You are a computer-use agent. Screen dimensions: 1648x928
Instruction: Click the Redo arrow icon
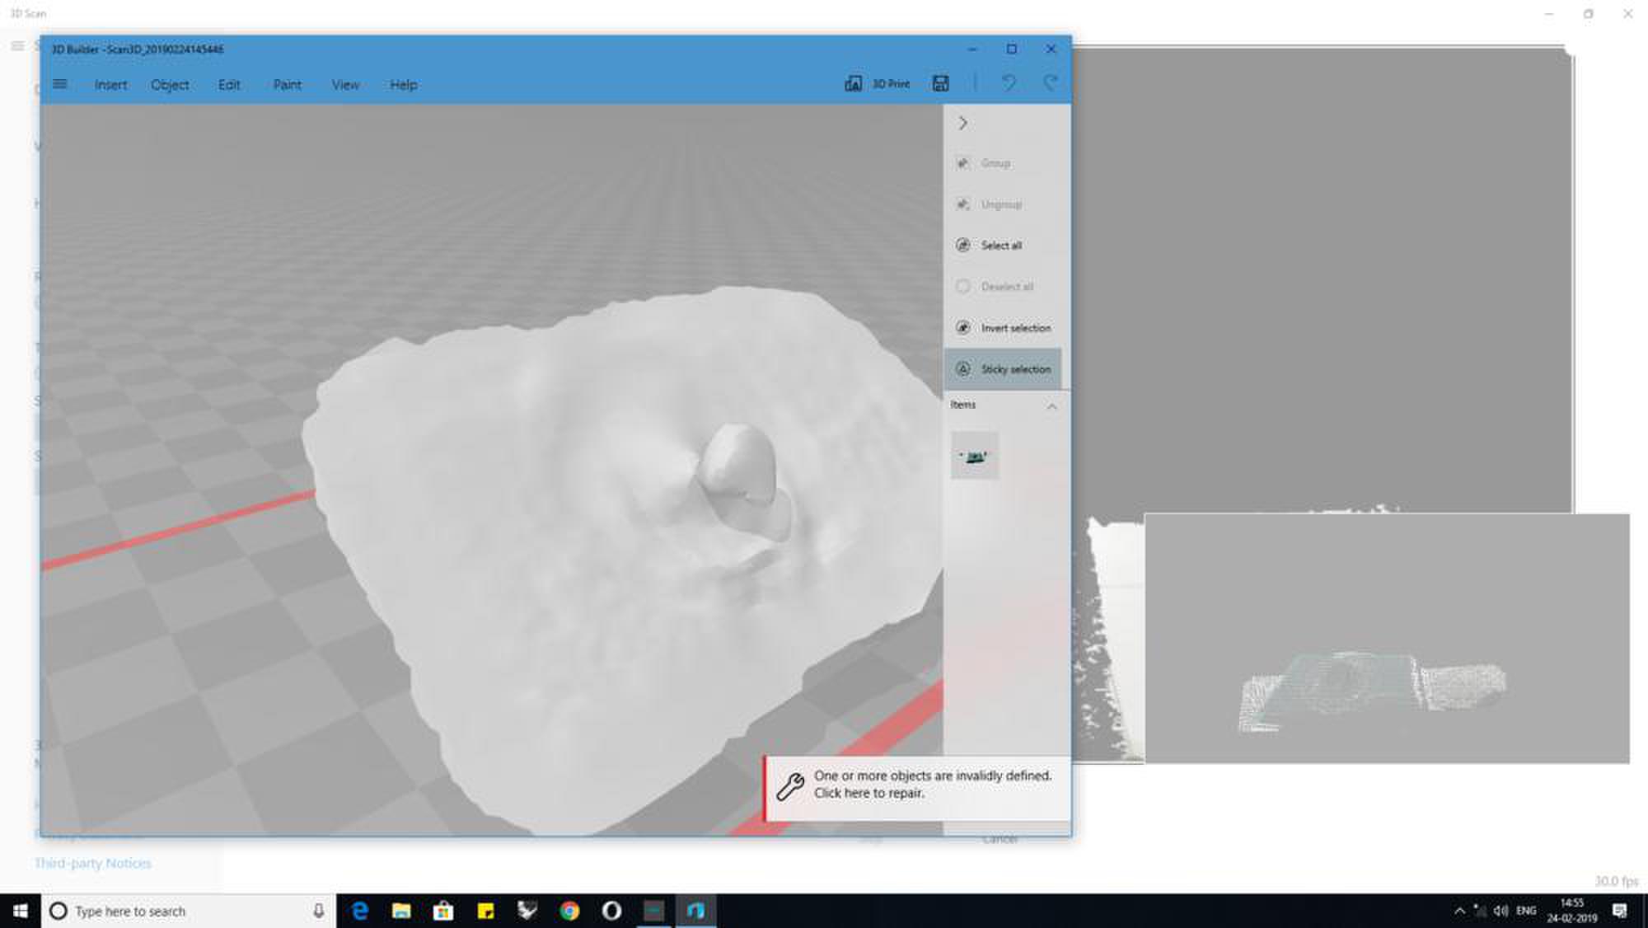click(1051, 82)
